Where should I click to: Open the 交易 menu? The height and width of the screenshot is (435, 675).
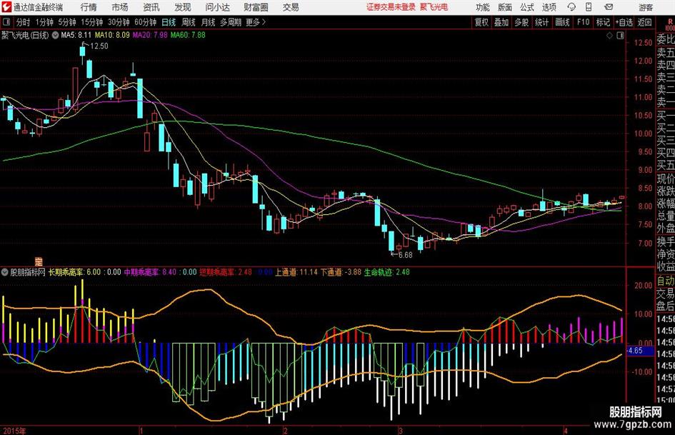coord(291,7)
